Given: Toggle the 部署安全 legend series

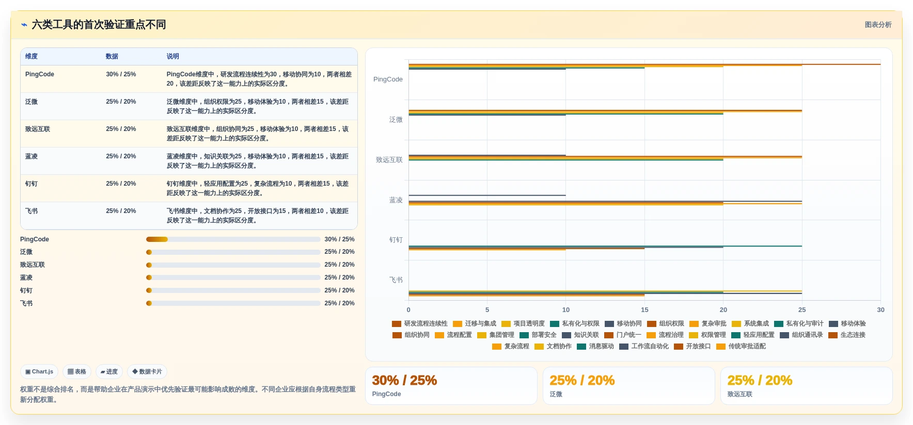Looking at the screenshot, I should click(x=538, y=335).
